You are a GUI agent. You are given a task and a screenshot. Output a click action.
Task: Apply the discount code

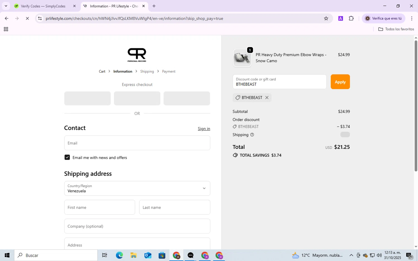coord(340,82)
